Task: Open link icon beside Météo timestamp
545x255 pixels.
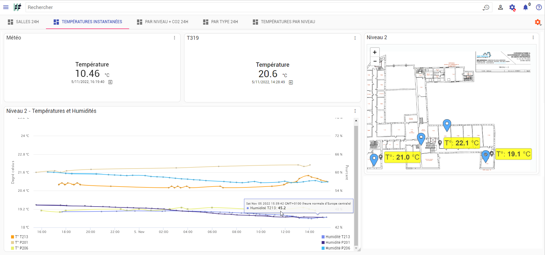Action: (x=110, y=82)
